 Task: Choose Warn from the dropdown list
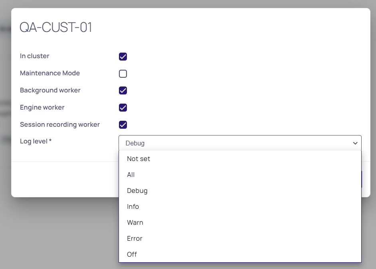(x=240, y=222)
